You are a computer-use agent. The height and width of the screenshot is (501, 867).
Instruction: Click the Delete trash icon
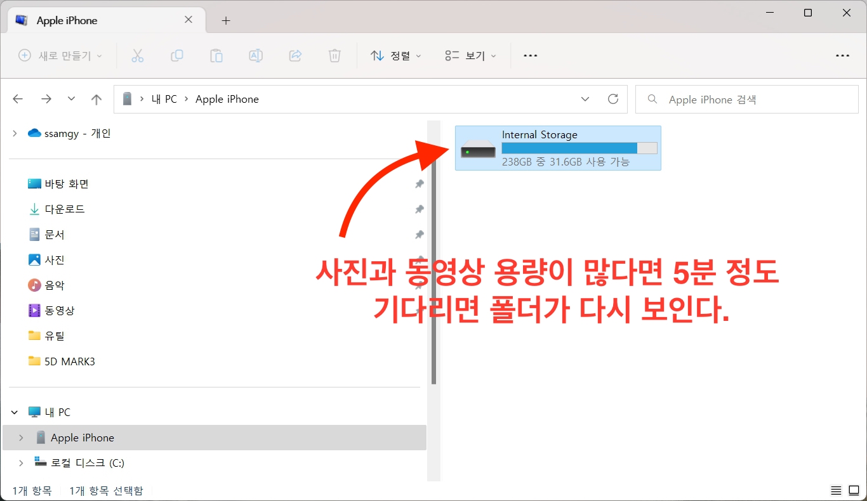click(x=334, y=56)
